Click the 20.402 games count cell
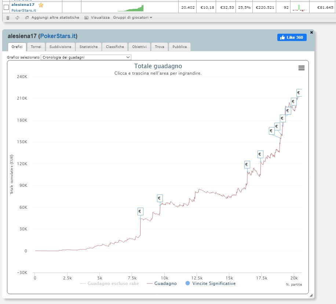Image resolution: width=336 pixels, height=304 pixels. [188, 7]
